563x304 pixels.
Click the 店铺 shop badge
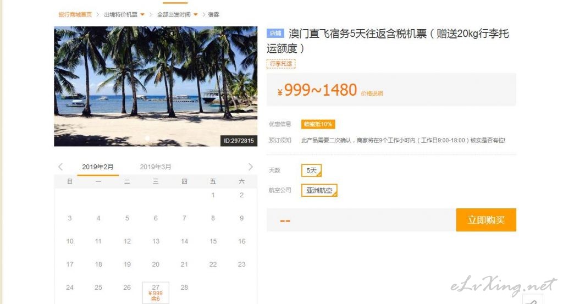pos(275,34)
